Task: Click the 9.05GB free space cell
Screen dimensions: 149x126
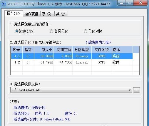Action: tap(63, 56)
